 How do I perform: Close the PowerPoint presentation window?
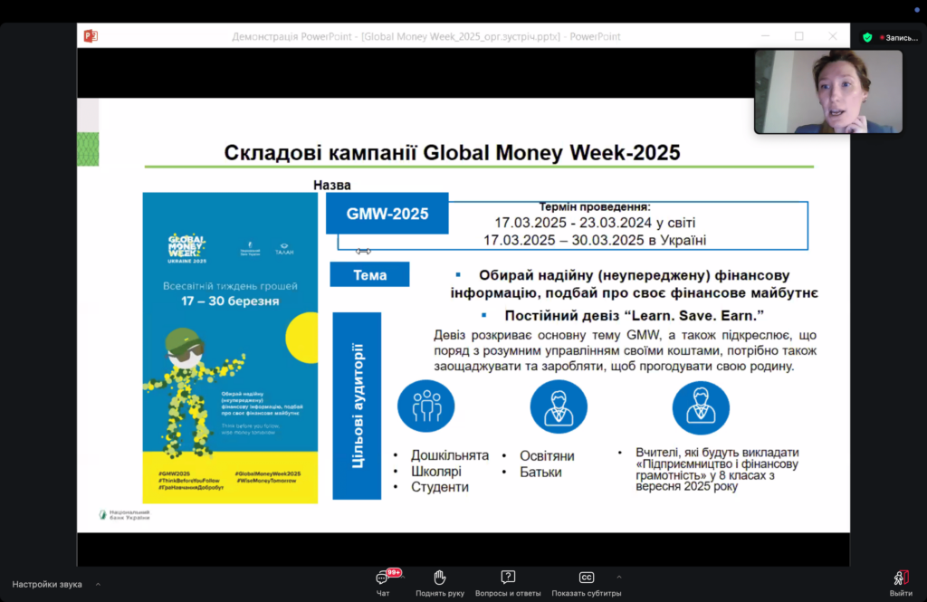(x=833, y=36)
